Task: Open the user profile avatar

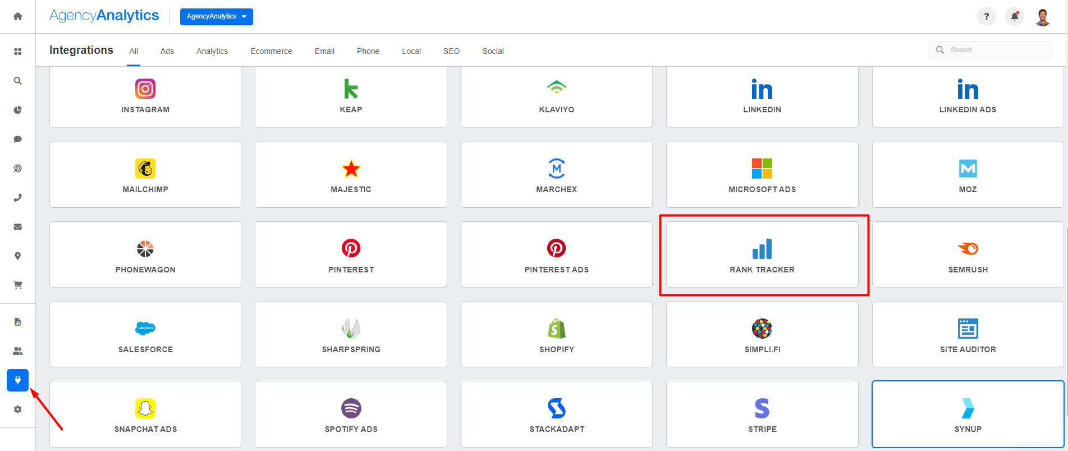Action: pyautogui.click(x=1043, y=17)
